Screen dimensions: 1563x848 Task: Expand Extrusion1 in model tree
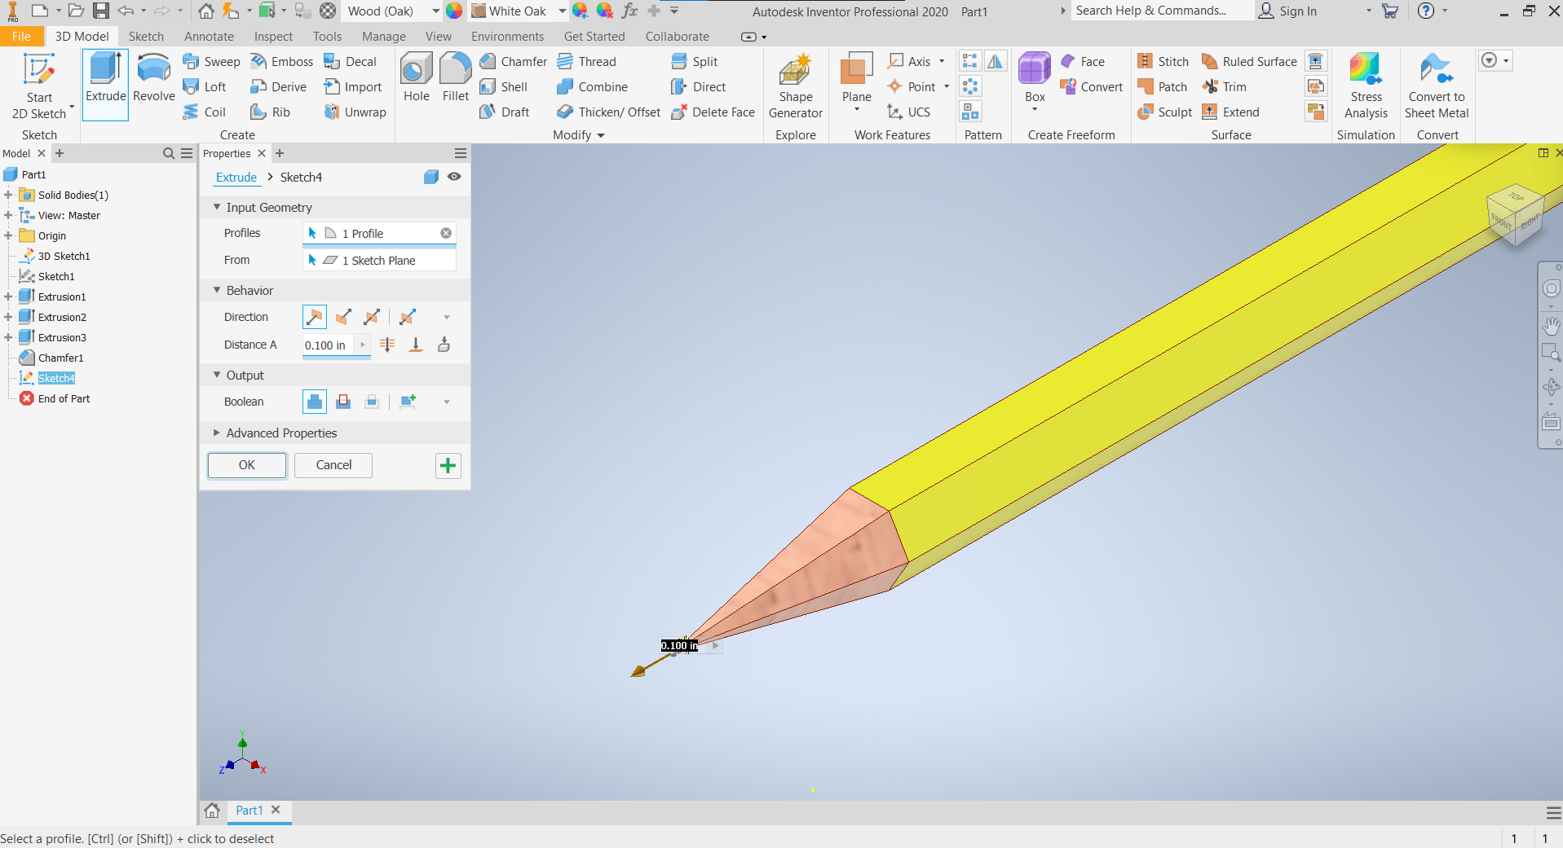[x=8, y=297]
